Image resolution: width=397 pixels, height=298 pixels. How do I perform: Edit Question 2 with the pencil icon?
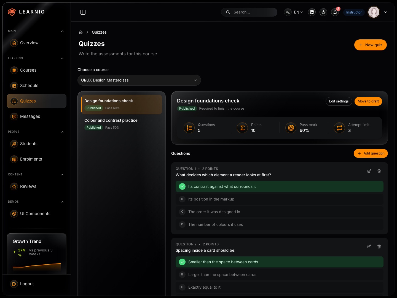(x=369, y=246)
